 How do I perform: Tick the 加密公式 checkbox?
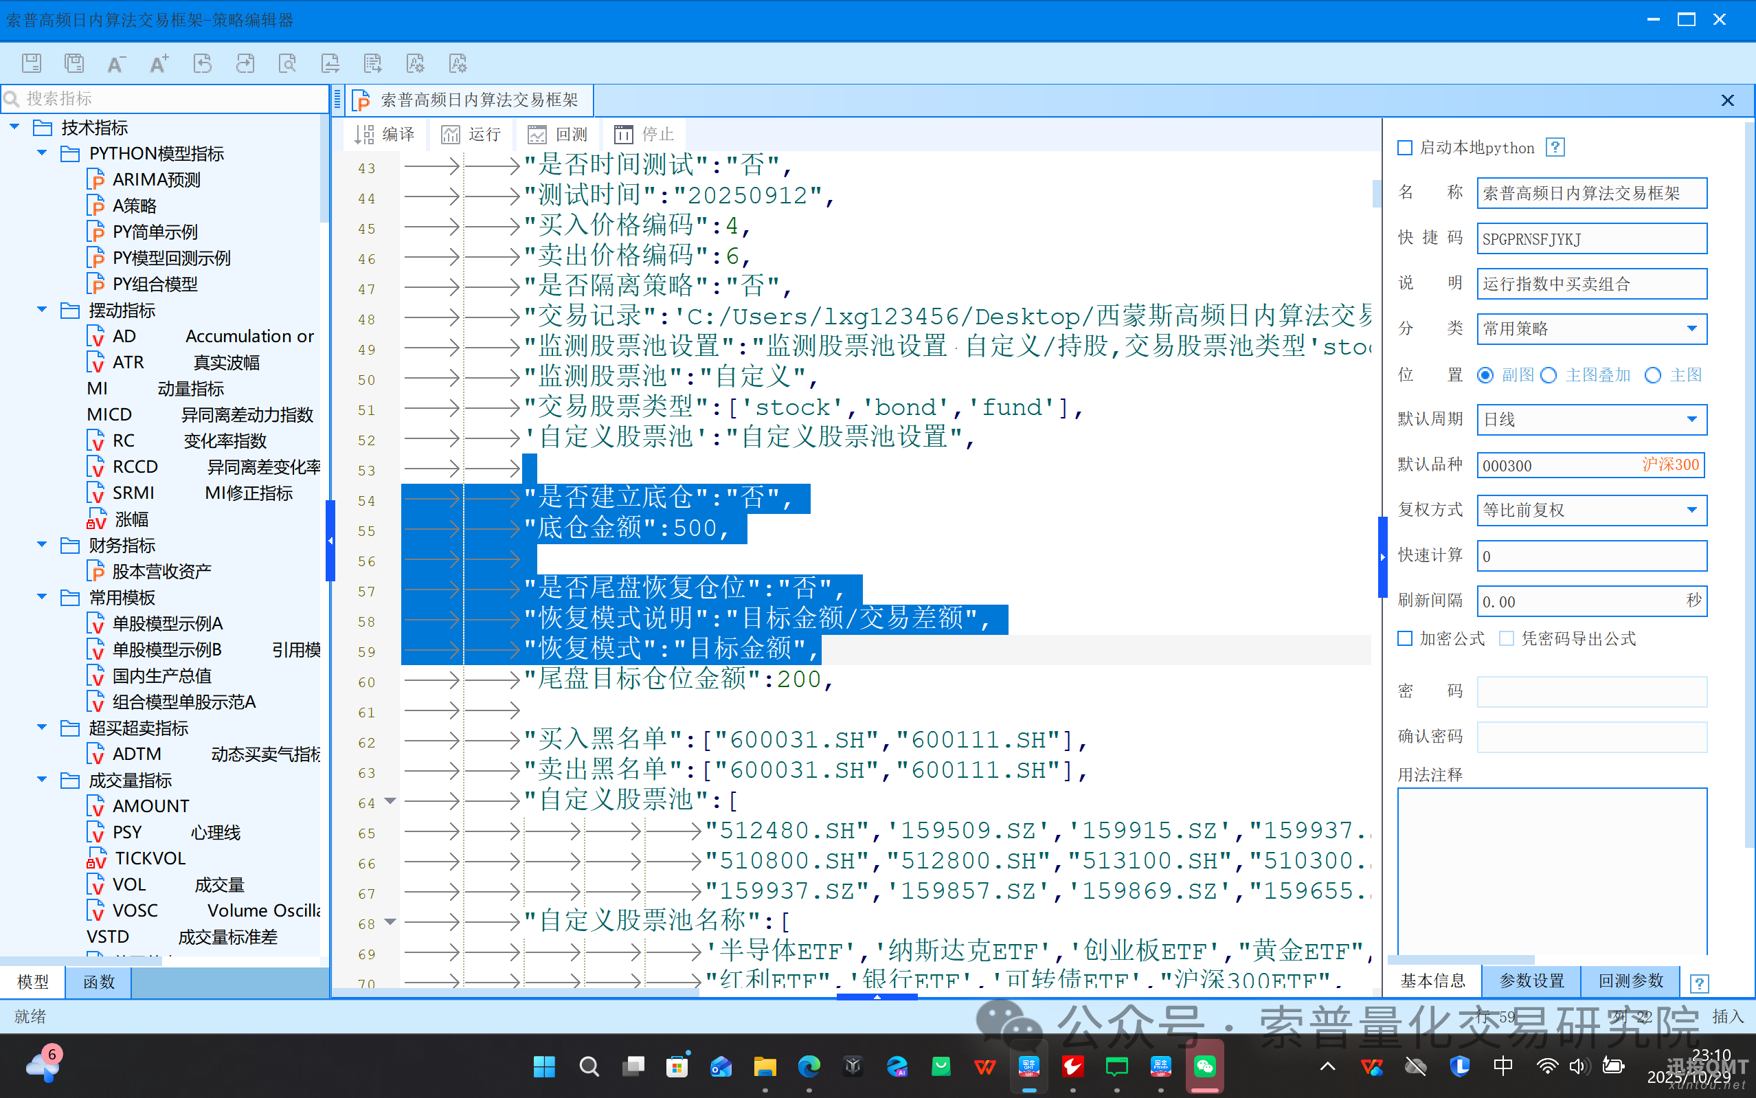pyautogui.click(x=1406, y=638)
